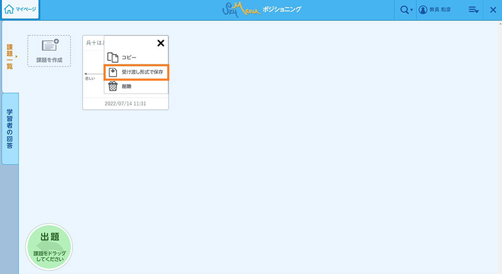Switch to the 課題一覧 tab

point(10,56)
